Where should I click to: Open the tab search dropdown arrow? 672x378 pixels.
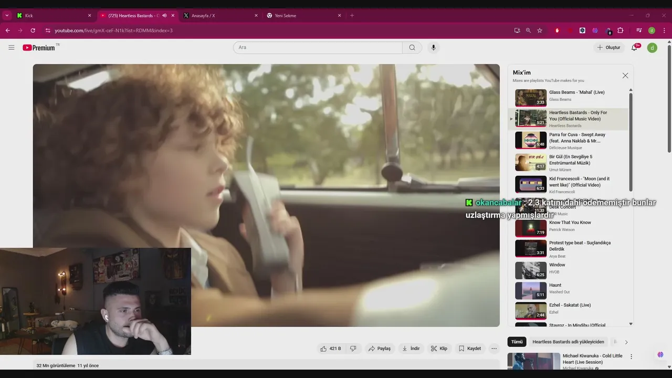point(6,16)
